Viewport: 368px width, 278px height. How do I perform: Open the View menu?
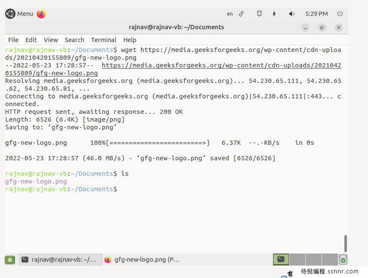click(x=51, y=40)
